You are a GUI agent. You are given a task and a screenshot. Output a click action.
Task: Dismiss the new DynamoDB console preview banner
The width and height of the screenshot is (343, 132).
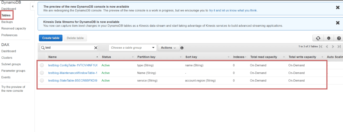[338, 8]
